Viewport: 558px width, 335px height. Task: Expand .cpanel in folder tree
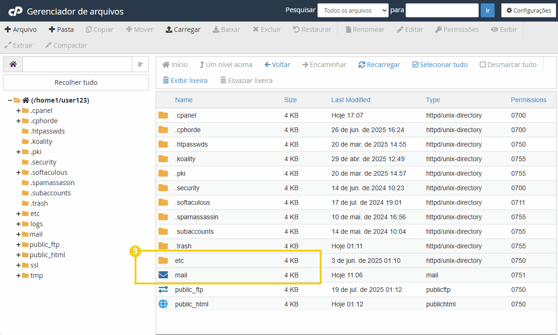click(18, 111)
